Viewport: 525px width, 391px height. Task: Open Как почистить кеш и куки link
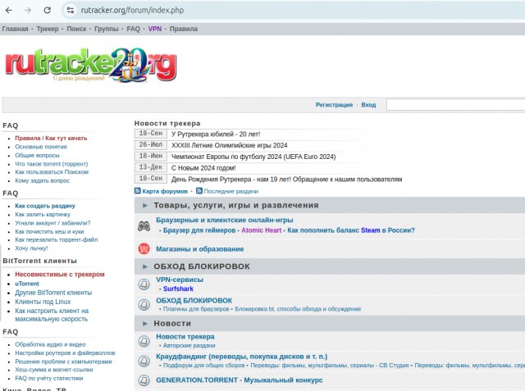click(x=49, y=231)
